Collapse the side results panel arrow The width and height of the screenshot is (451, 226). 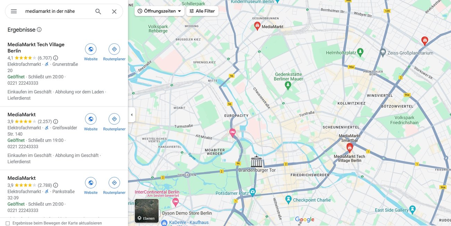(131, 115)
